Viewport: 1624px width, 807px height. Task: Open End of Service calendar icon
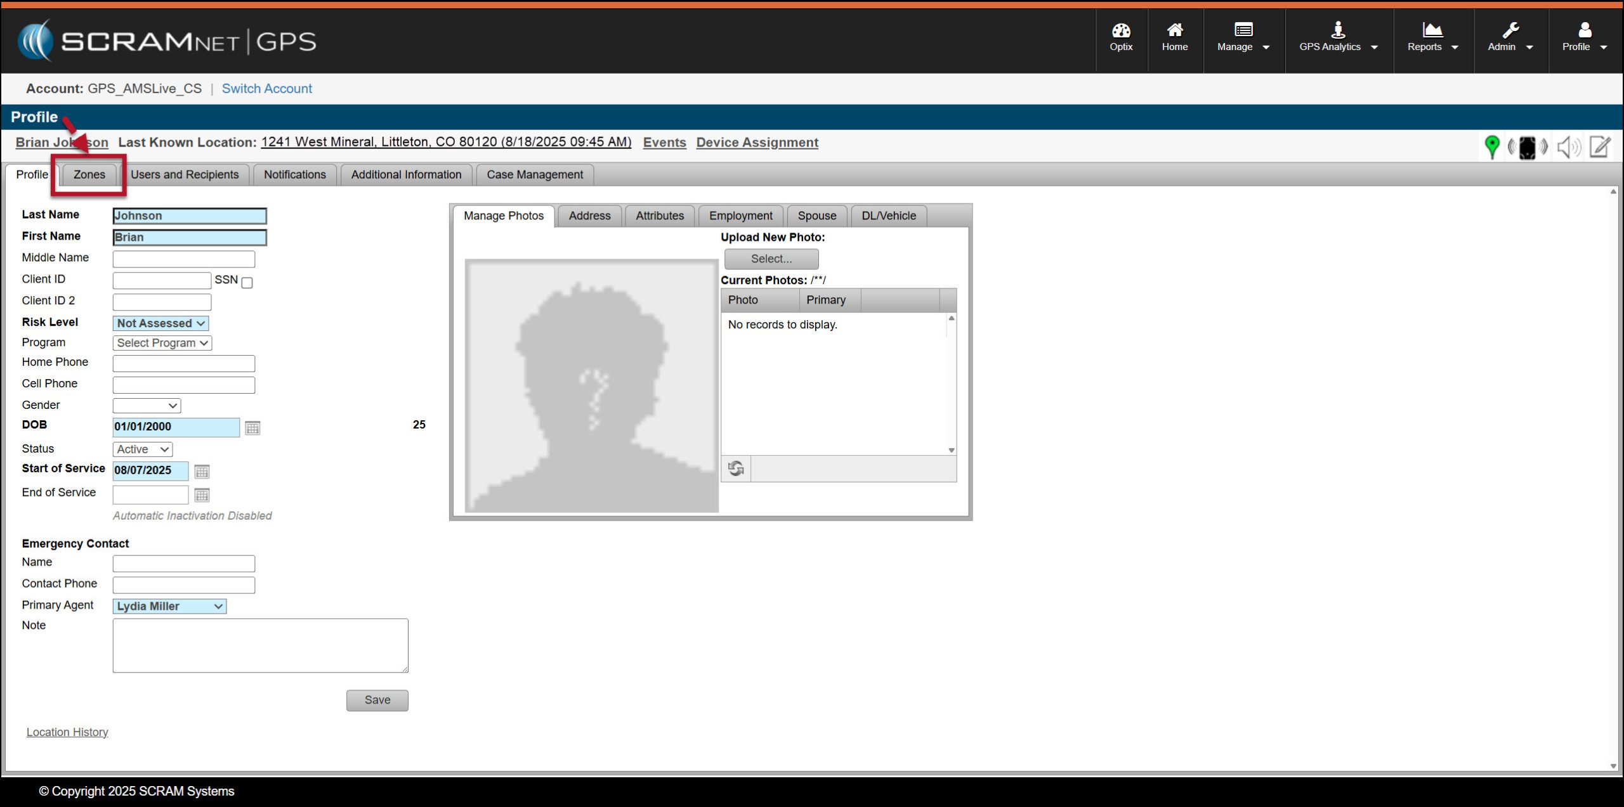(x=202, y=495)
